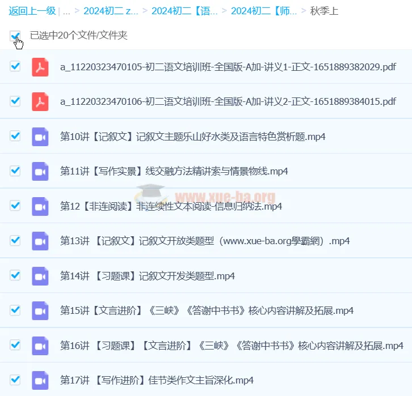The width and height of the screenshot is (412, 396).
Task: Uncheck the 讲义1 PDF checkbox
Action: (15, 66)
